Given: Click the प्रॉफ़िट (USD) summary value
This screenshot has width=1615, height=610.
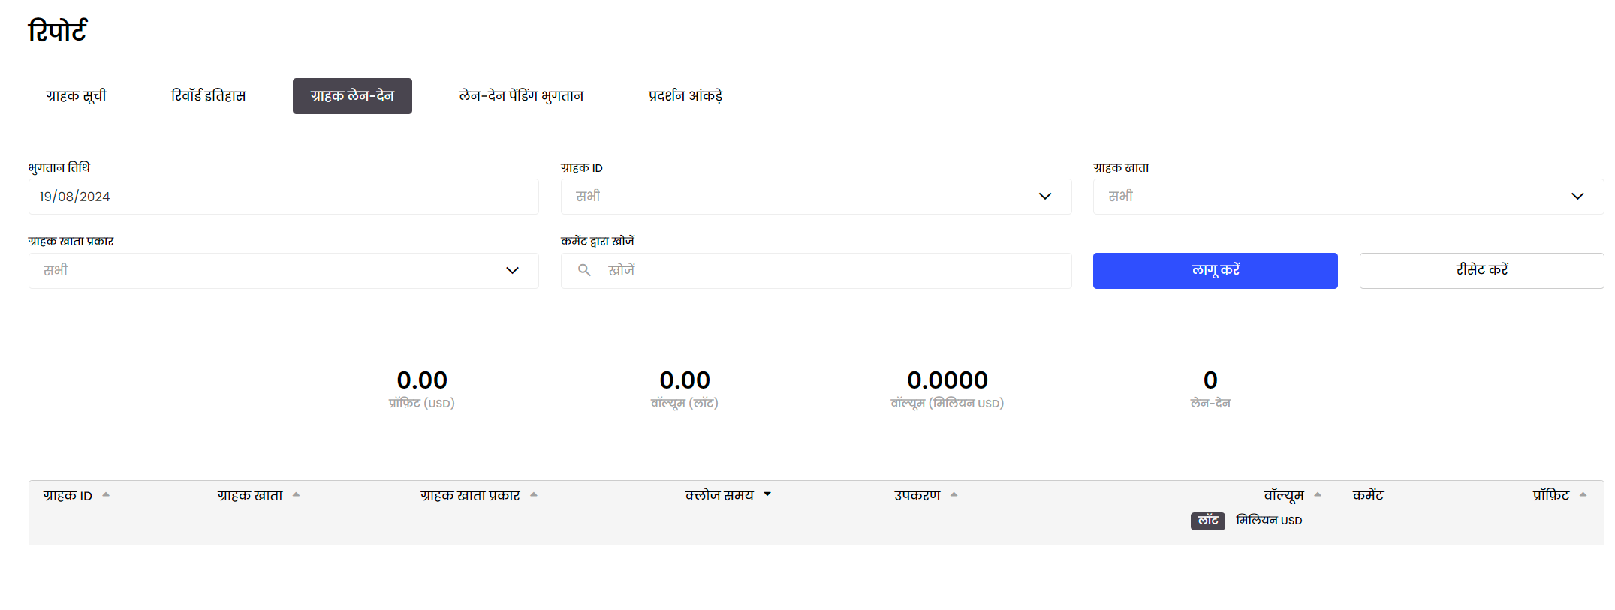Looking at the screenshot, I should 422,380.
